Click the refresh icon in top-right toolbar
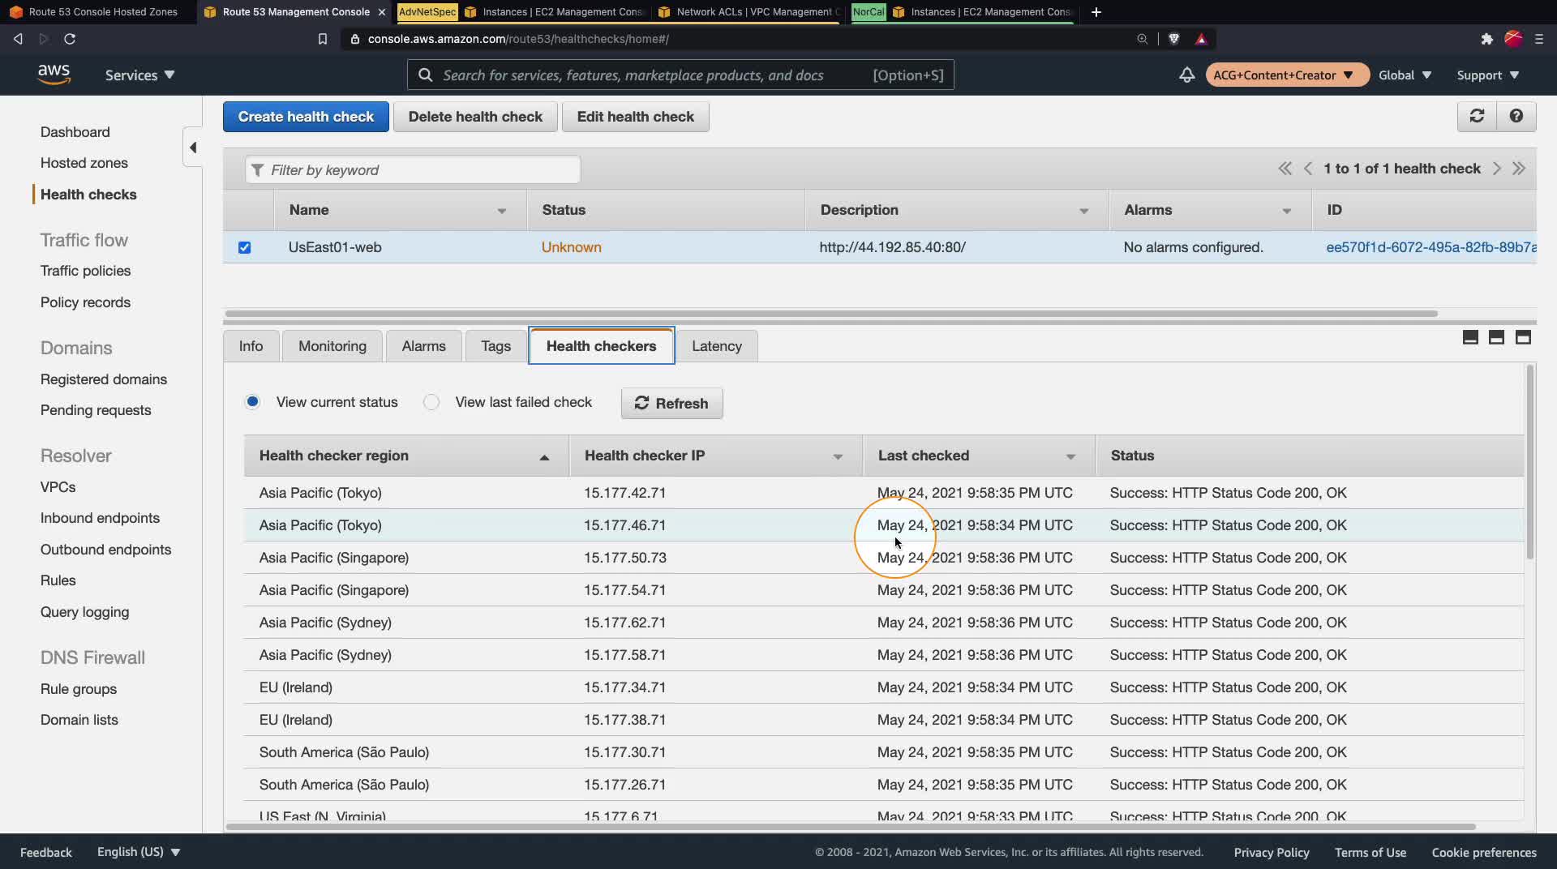 [1477, 116]
